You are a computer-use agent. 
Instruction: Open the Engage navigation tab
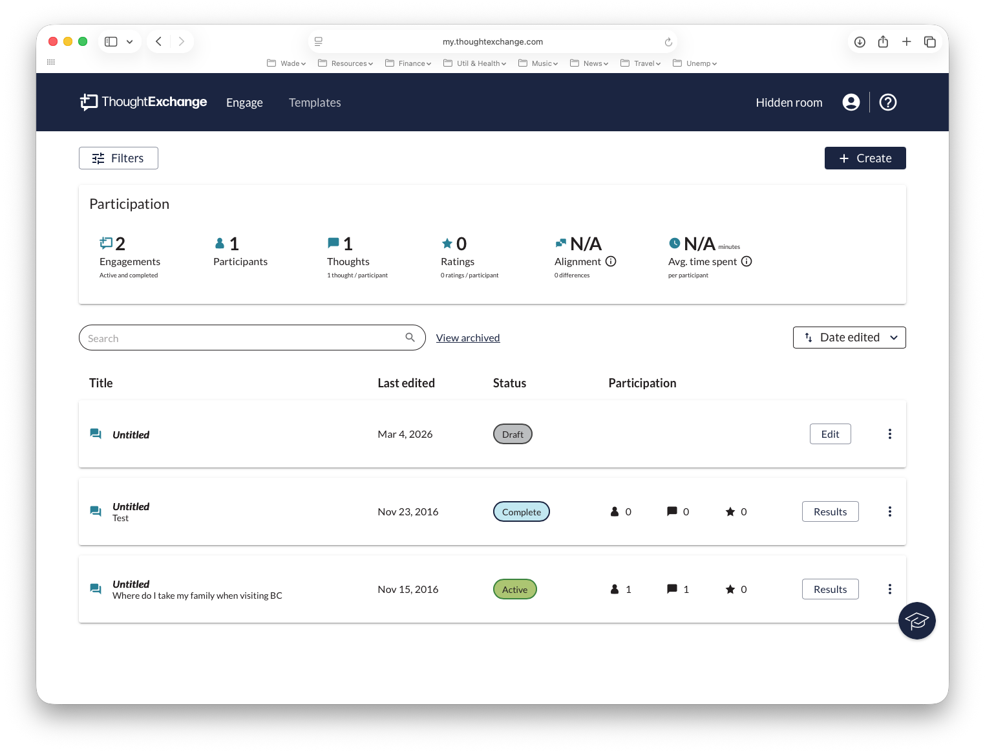pos(244,103)
